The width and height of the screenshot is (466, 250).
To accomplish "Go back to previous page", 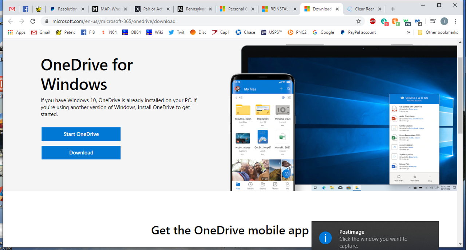I will pos(10,21).
